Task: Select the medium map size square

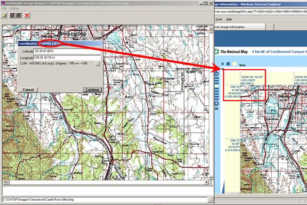Action: [x=228, y=64]
